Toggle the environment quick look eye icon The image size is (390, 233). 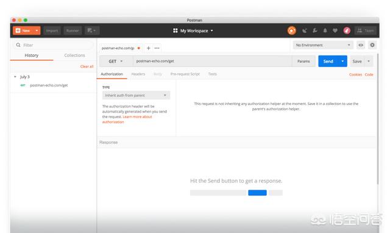(x=360, y=45)
